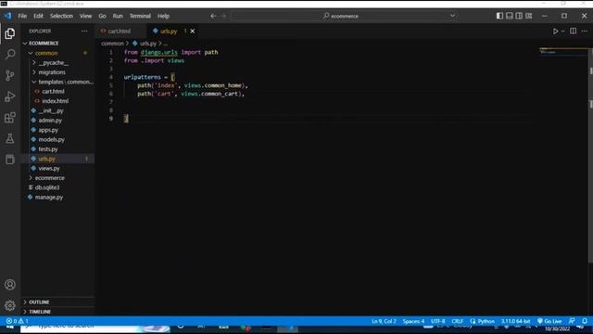Click the editor minimap
593x334 pixels.
[x=563, y=51]
